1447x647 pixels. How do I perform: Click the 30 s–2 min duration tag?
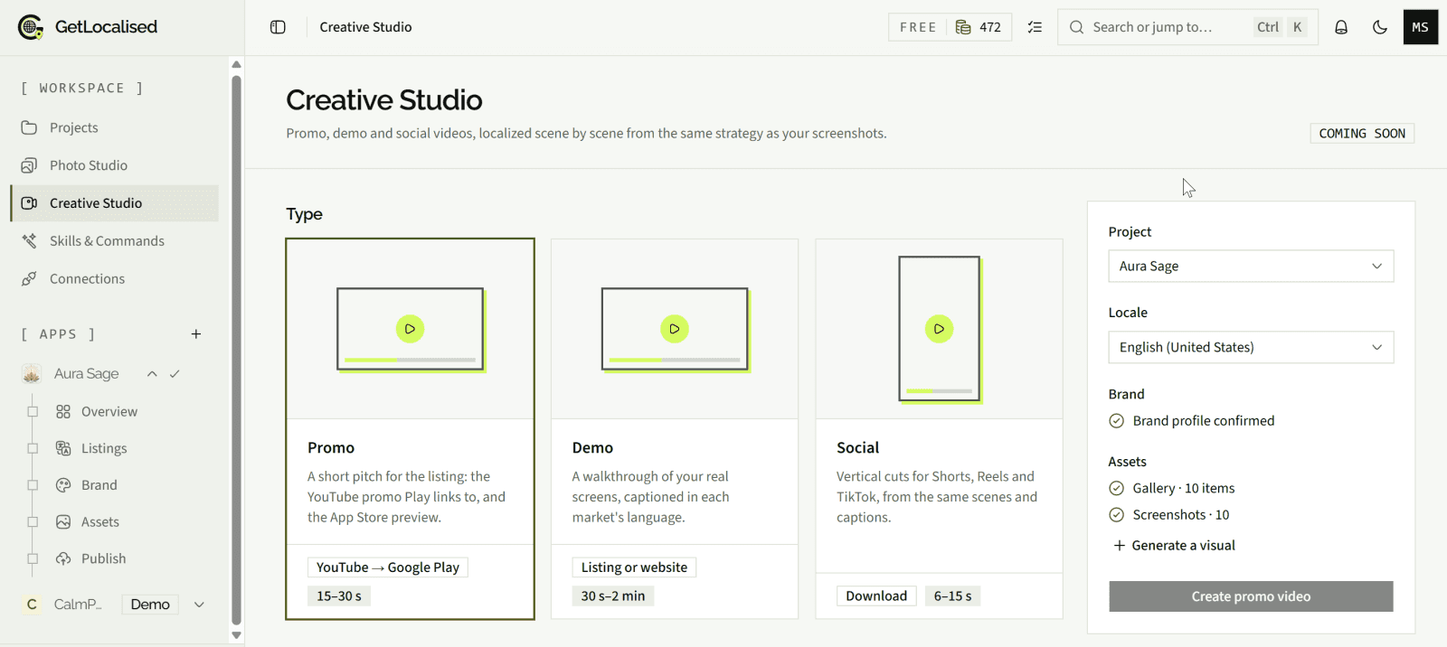613,596
